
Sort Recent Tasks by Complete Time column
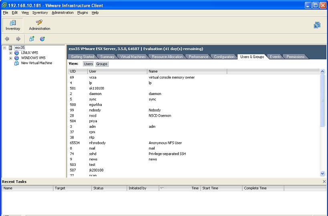point(263,188)
